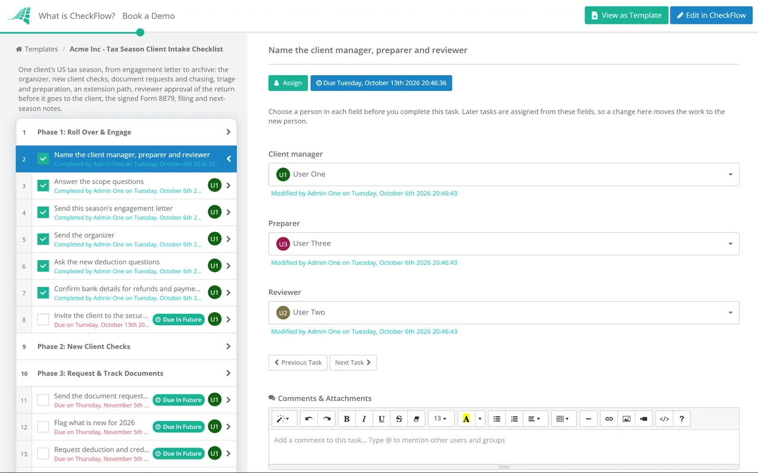Check Invite the client to the secure task

click(43, 319)
